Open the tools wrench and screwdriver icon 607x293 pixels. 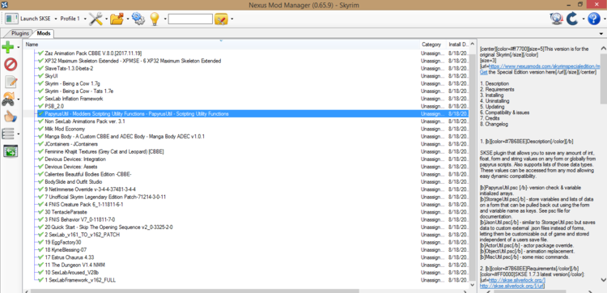[x=96, y=19]
